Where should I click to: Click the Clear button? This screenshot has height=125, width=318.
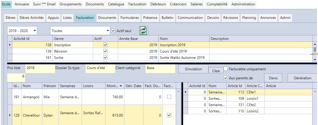click(x=216, y=71)
